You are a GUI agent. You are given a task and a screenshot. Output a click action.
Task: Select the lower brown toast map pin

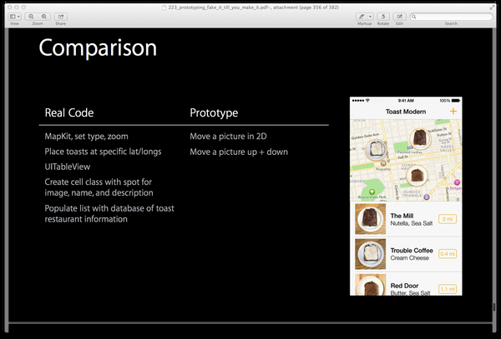[417, 175]
